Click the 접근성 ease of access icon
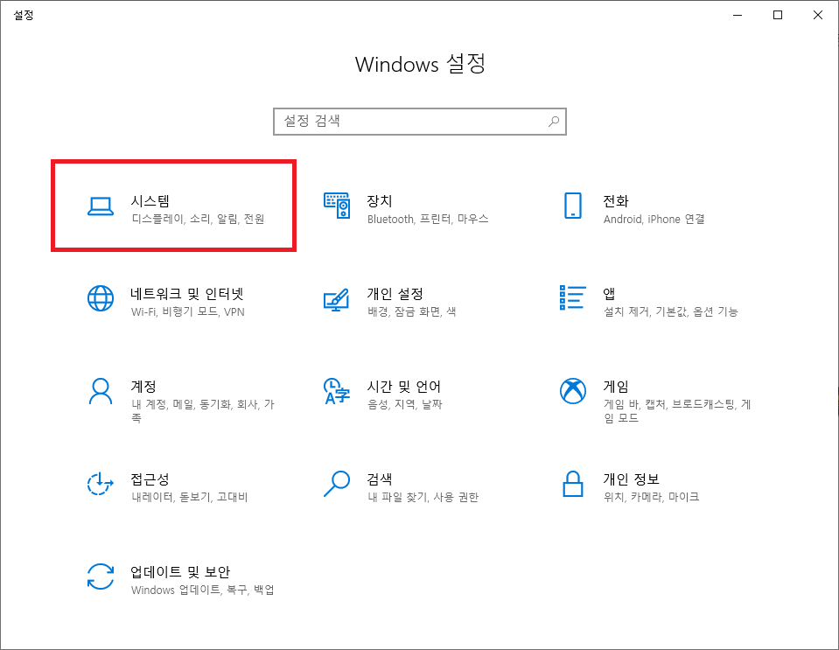839x650 pixels. pyautogui.click(x=101, y=484)
